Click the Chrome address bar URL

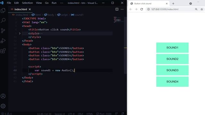(165, 9)
